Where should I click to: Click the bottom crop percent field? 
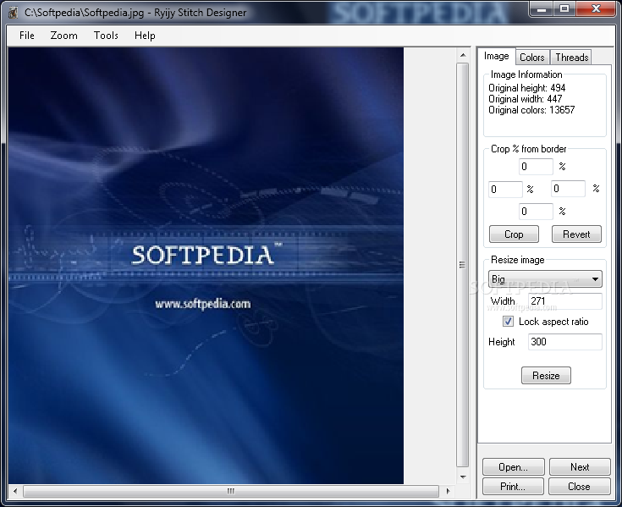point(536,212)
